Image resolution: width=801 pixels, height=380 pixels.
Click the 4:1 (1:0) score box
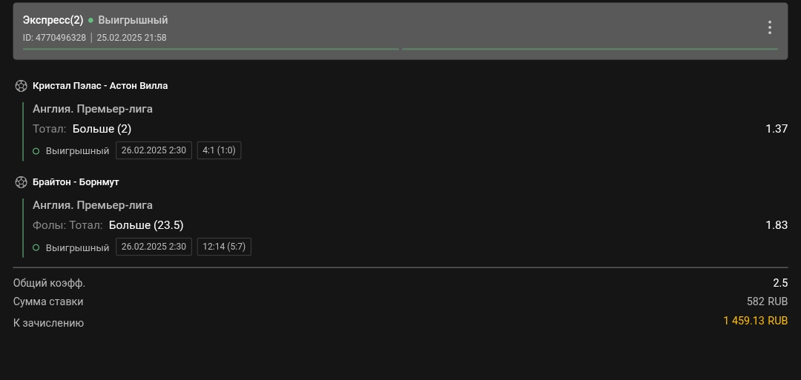pyautogui.click(x=219, y=150)
